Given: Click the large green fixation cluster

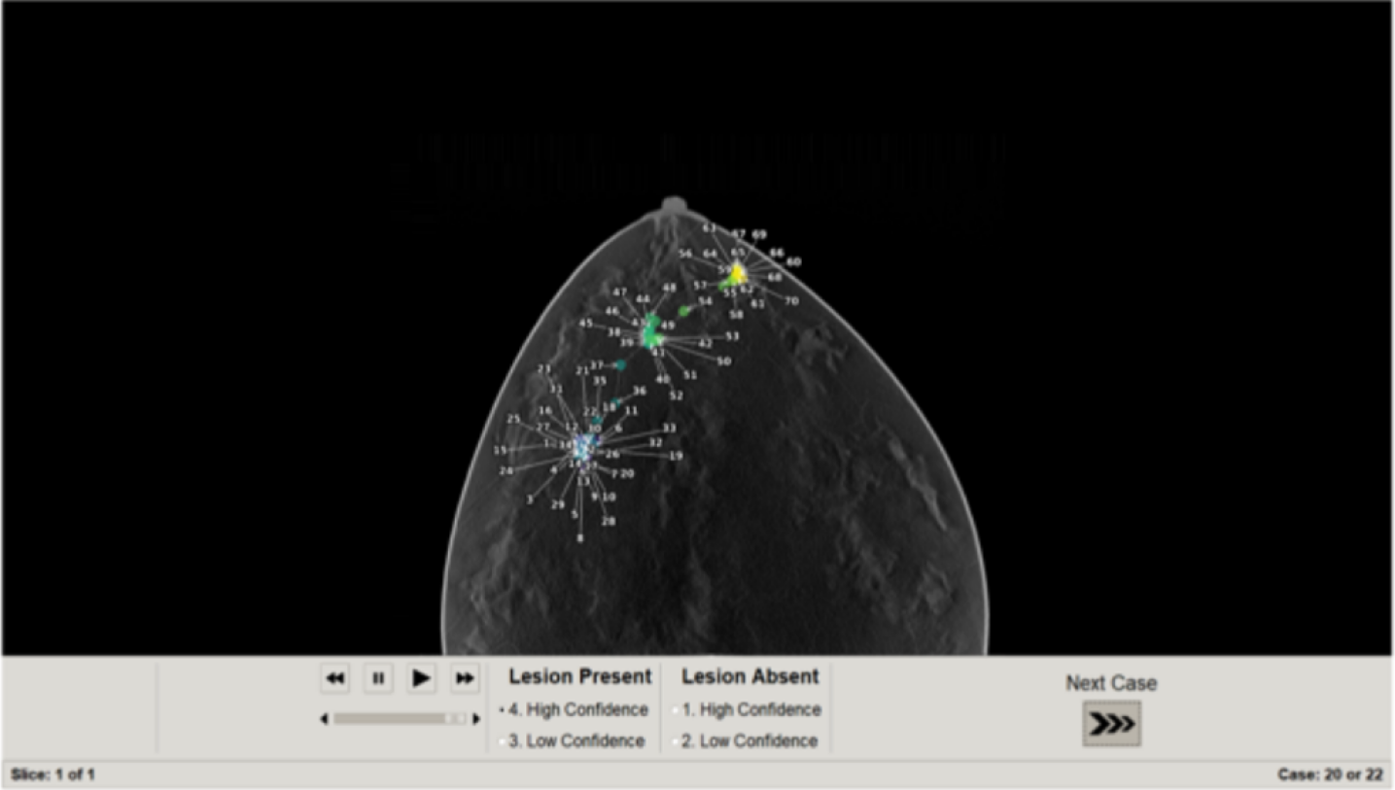Looking at the screenshot, I should (x=650, y=335).
